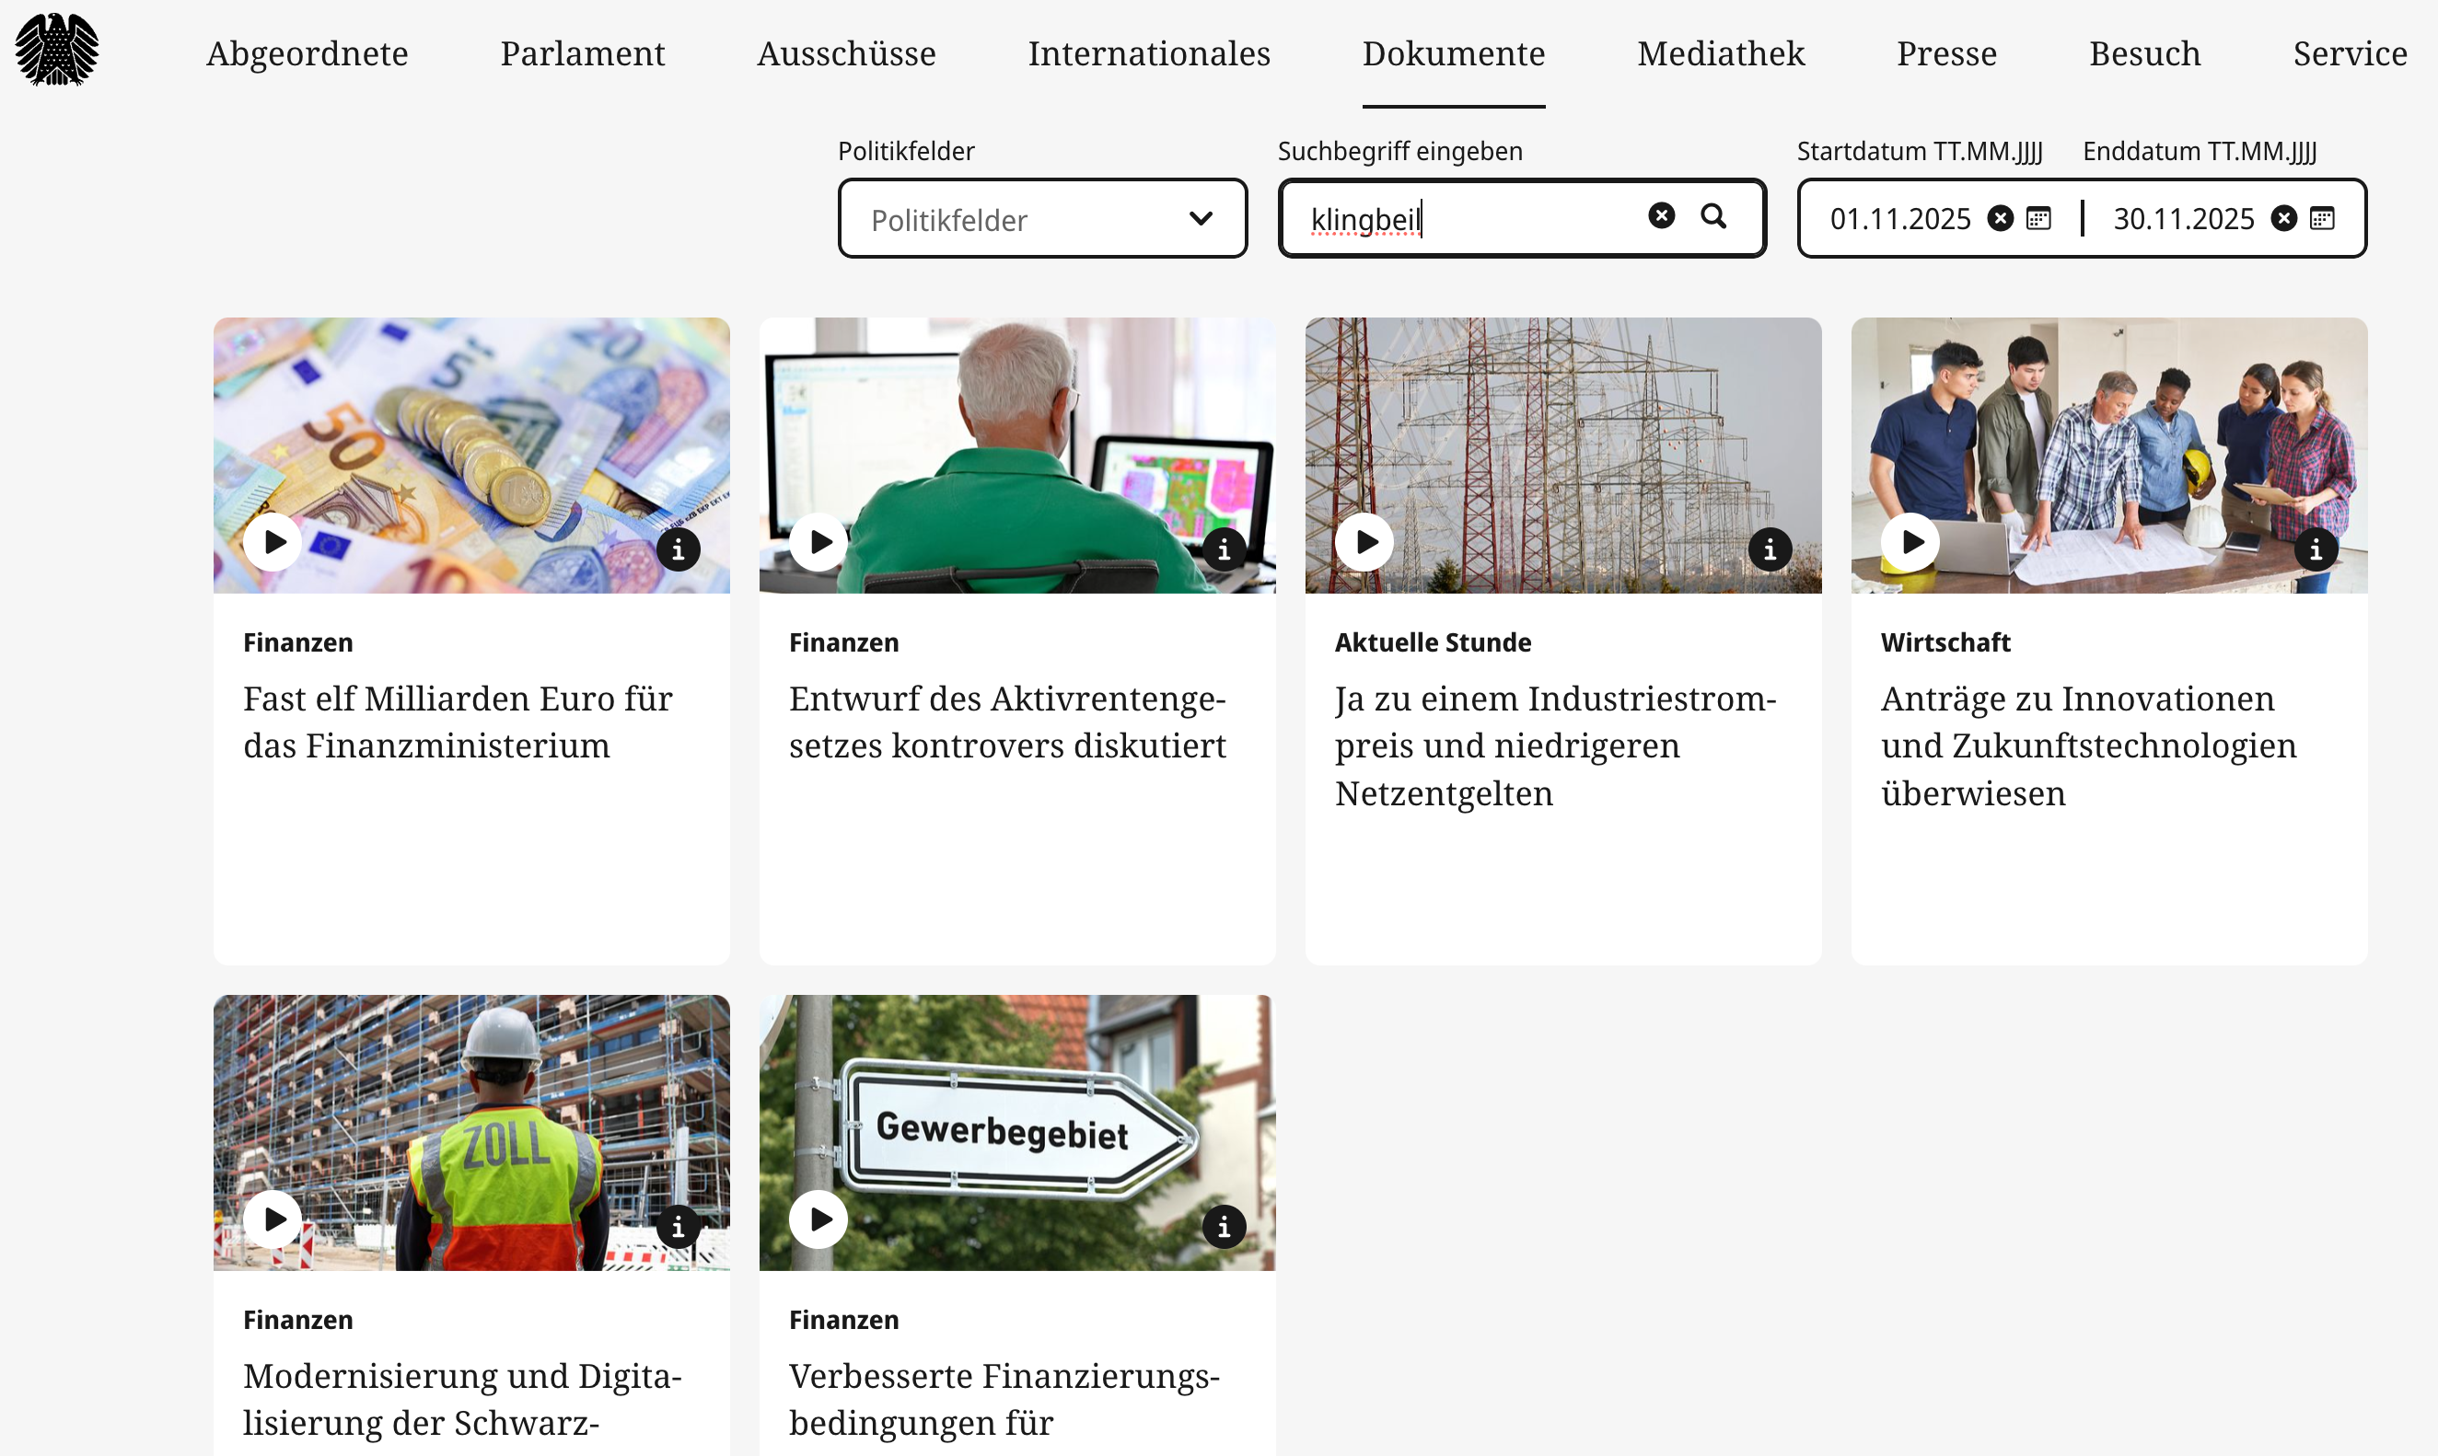The width and height of the screenshot is (2438, 1456).
Task: Clear the end date 30.11.2025
Action: click(x=2284, y=218)
